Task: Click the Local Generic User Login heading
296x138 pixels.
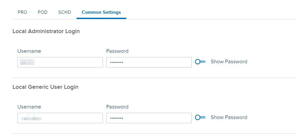Action: 45,87
